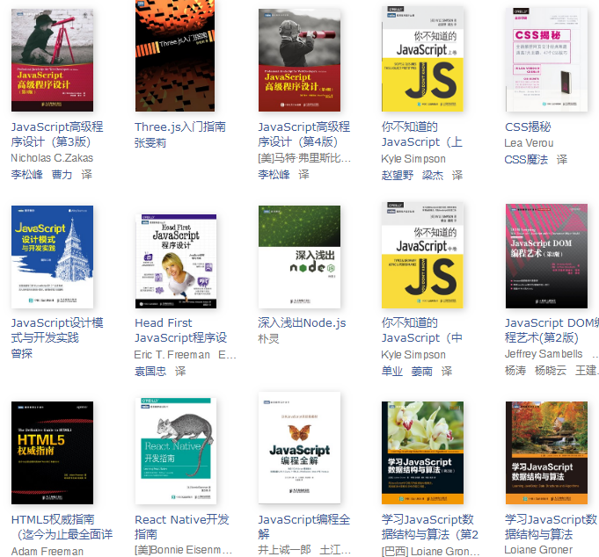Open the 你不知道的JavaScript 上卷 cover
This screenshot has height=557, width=599.
coord(422,59)
